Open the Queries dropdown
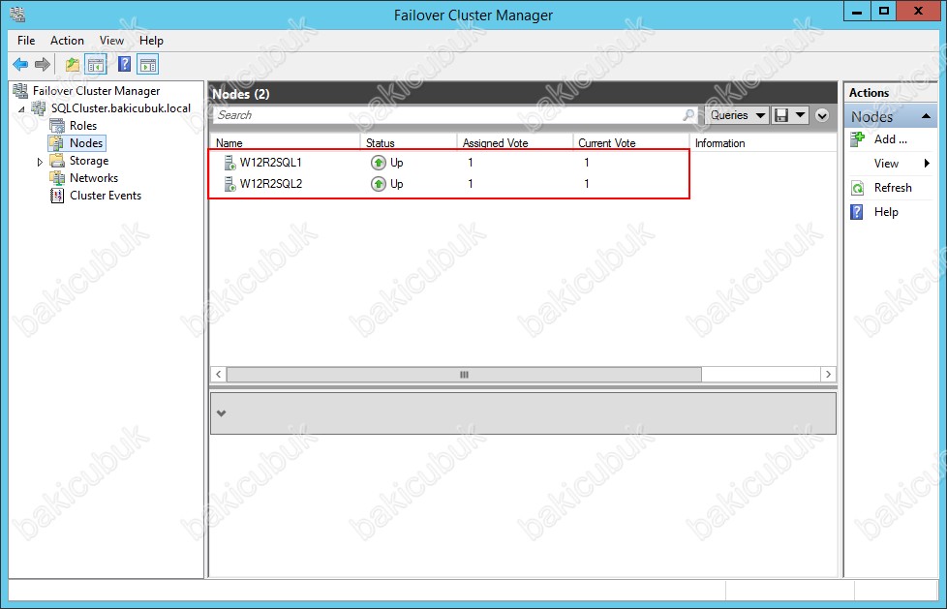947x609 pixels. pos(736,115)
